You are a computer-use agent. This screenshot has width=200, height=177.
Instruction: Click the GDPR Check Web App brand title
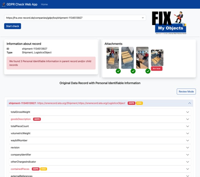point(22,4)
